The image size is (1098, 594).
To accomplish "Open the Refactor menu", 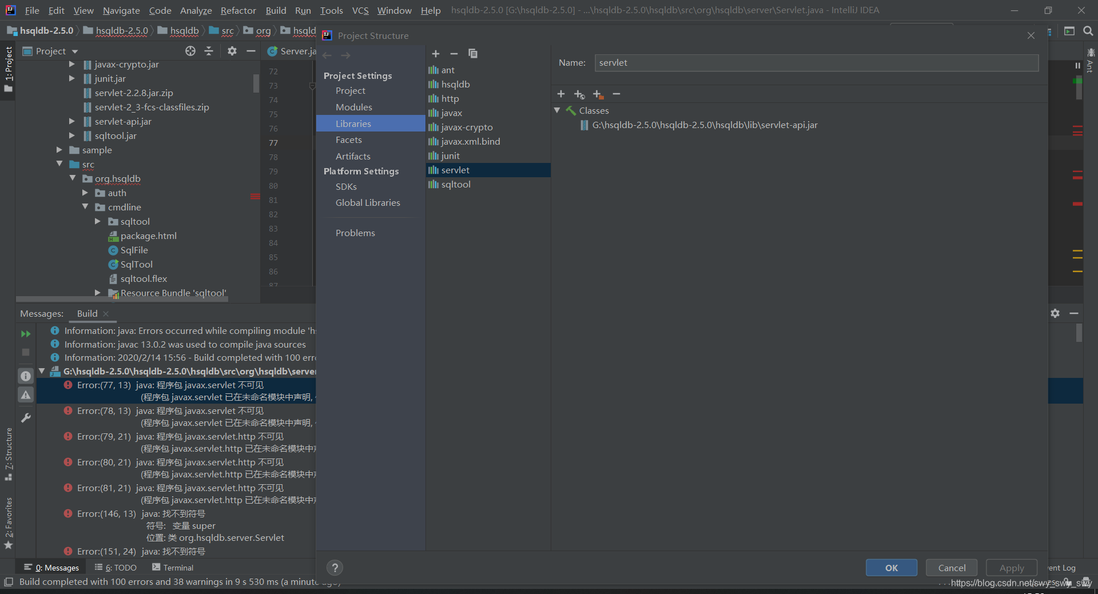I will 238,10.
